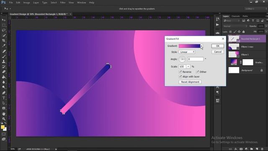
Task: Click the Reset Alignment button
Action: 190,82
